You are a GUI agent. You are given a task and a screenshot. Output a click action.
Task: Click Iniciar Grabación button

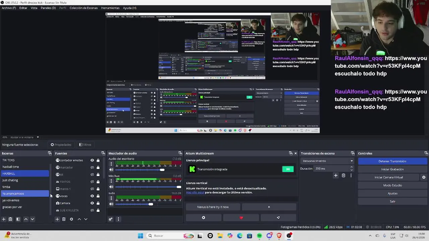(x=392, y=169)
